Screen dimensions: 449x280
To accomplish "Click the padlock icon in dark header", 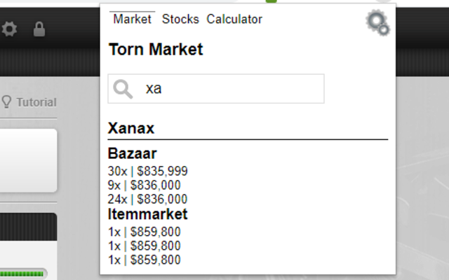I will click(x=39, y=29).
